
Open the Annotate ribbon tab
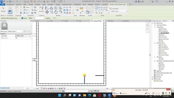coord(51,4)
